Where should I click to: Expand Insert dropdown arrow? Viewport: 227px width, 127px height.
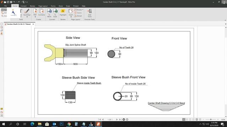[x=71, y=17]
